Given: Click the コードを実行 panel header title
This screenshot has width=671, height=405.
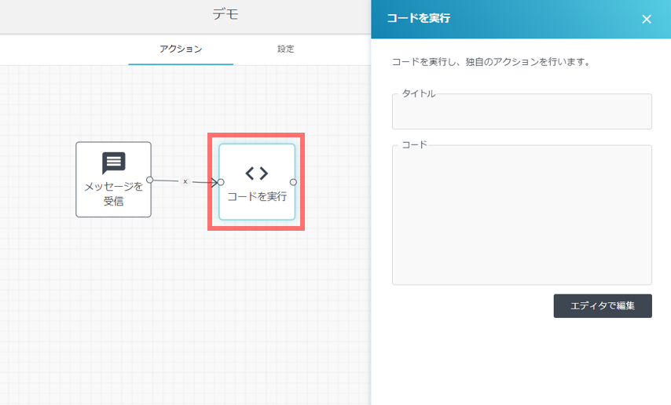Looking at the screenshot, I should pos(418,19).
